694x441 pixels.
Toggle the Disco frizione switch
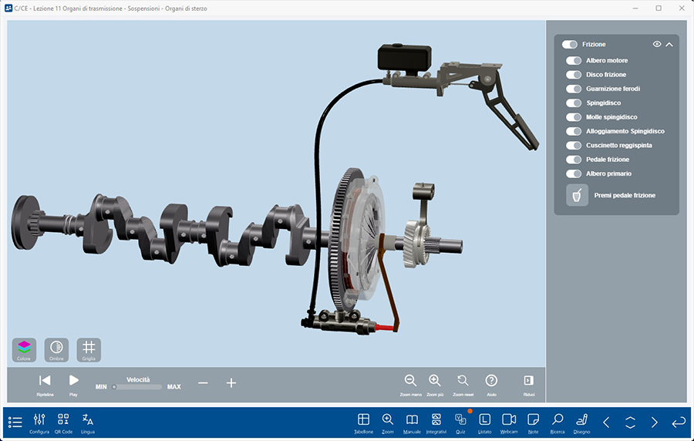(x=574, y=75)
